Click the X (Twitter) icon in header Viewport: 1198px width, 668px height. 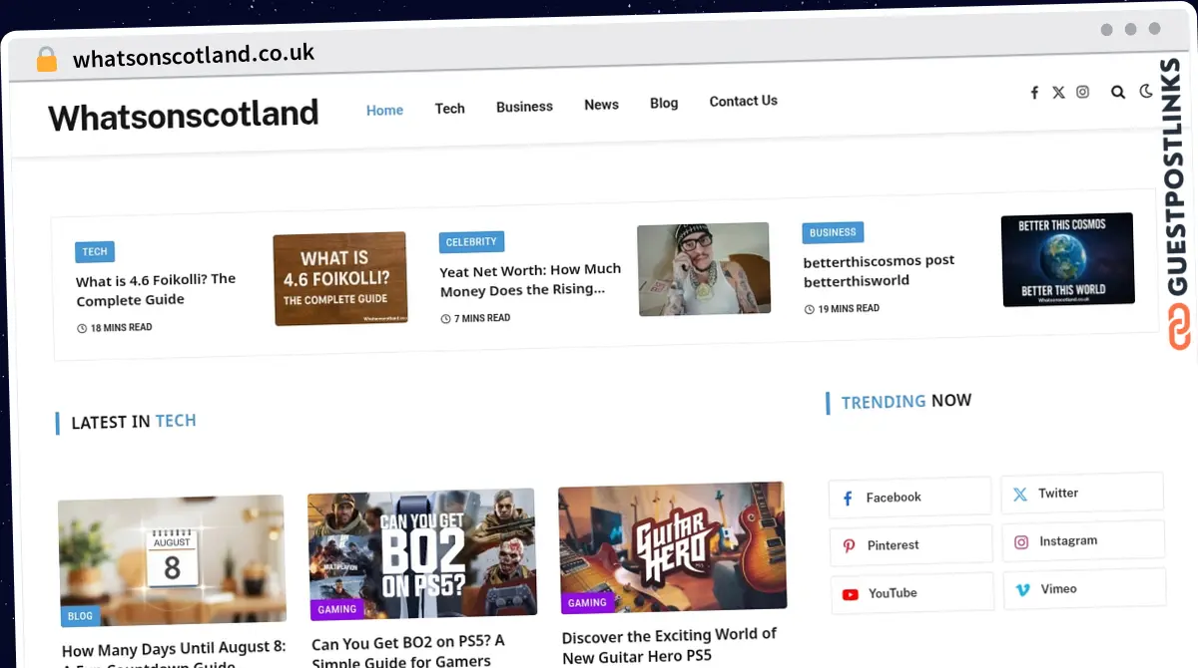click(x=1058, y=93)
